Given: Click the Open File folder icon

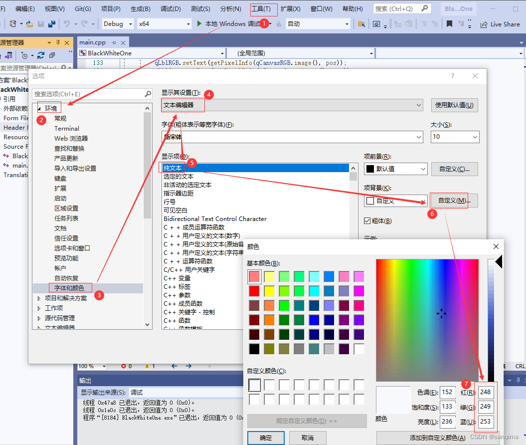Looking at the screenshot, I should (x=29, y=24).
